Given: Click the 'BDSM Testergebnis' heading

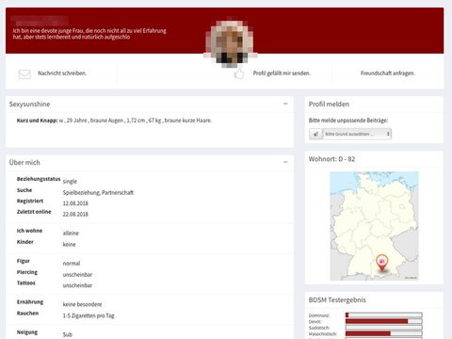Looking at the screenshot, I should 337,299.
